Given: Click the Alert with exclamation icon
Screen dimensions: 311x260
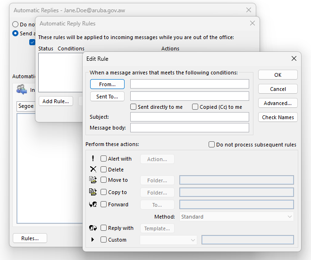Looking at the screenshot, I should point(93,159).
